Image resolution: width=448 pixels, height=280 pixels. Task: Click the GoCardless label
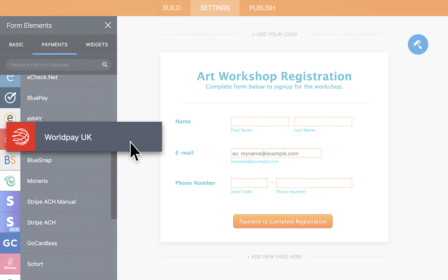42,243
